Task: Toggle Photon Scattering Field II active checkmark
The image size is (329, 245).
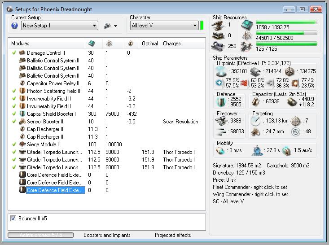Action: (x=14, y=91)
